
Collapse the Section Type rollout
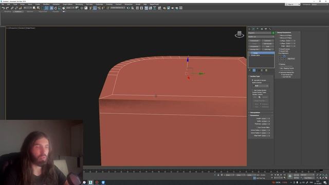(x=255, y=77)
